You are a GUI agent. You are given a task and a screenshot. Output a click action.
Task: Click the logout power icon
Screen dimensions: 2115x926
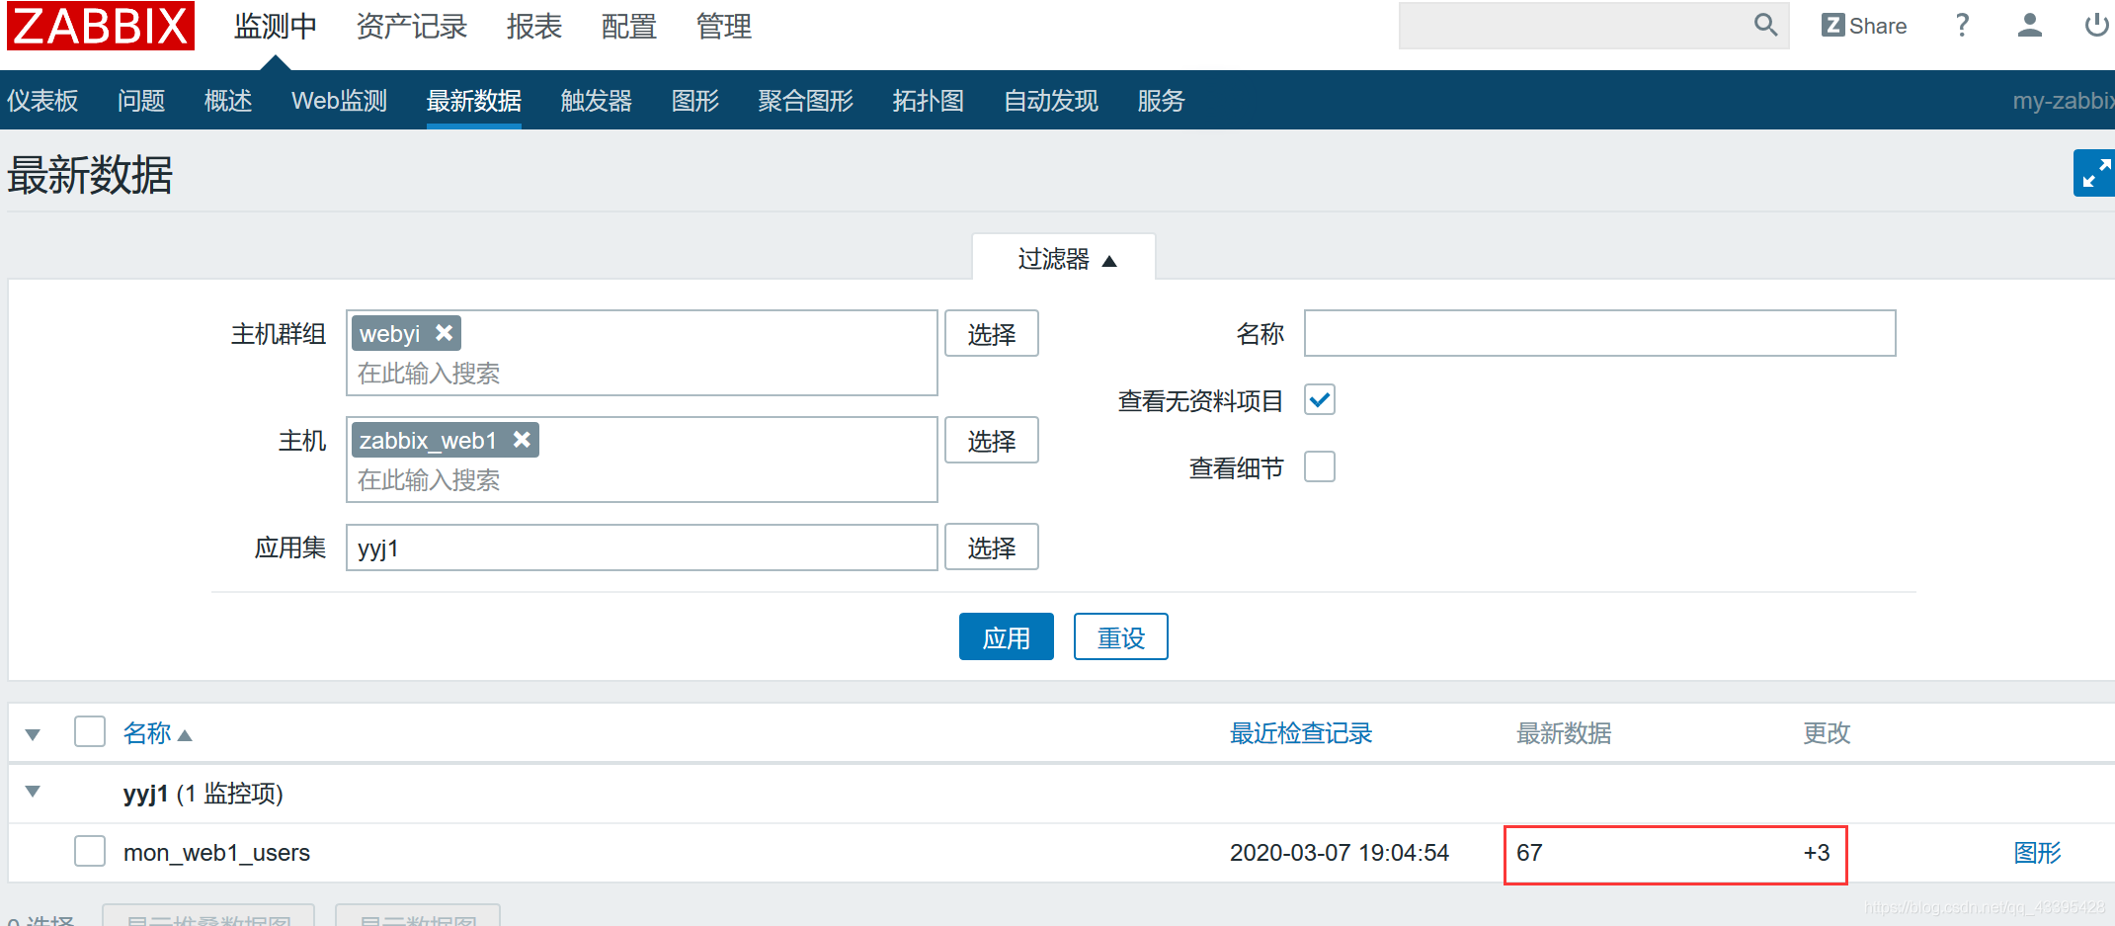pyautogui.click(x=2096, y=26)
